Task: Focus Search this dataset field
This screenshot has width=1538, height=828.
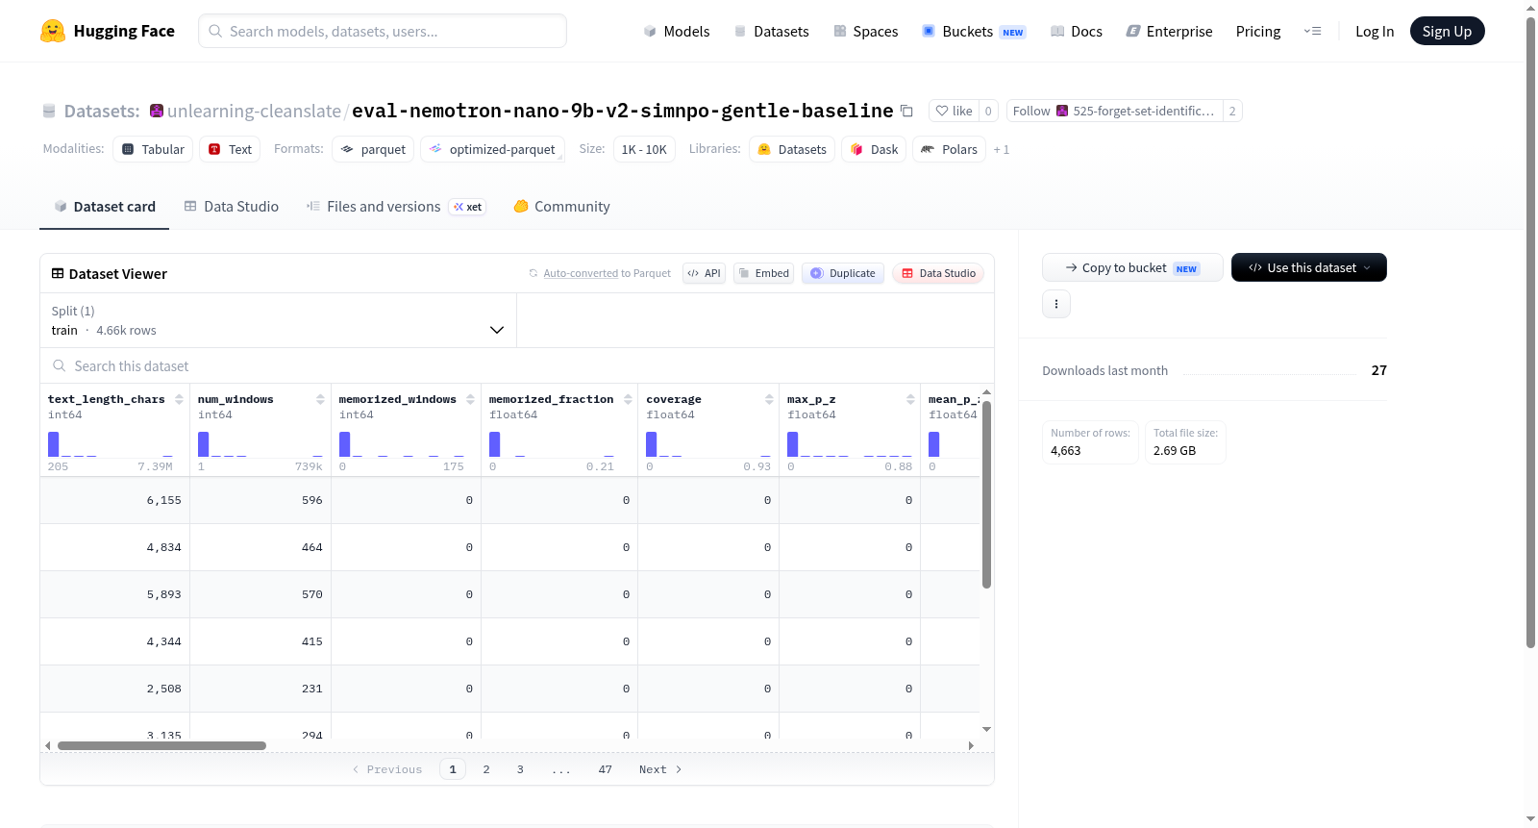Action: click(517, 365)
